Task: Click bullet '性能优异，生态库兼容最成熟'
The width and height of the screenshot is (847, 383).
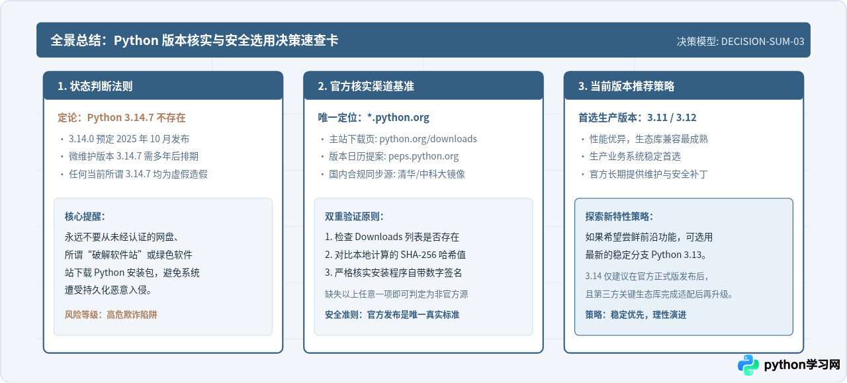Action: (x=649, y=140)
